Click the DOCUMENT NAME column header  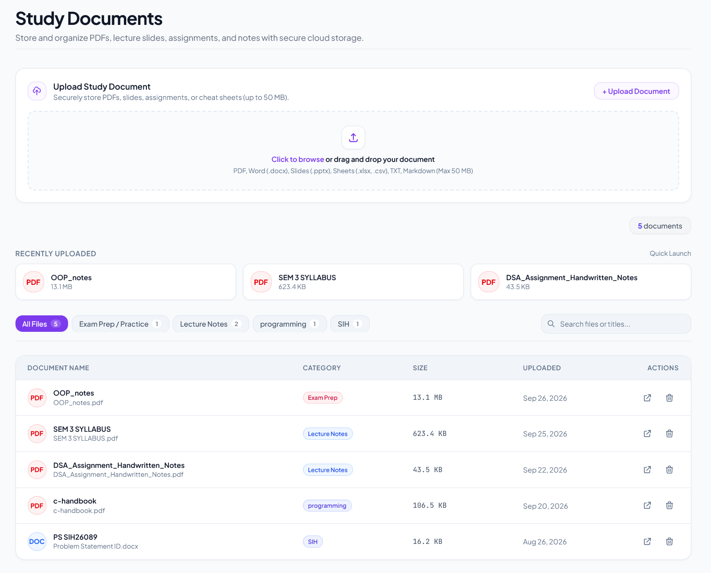tap(58, 368)
